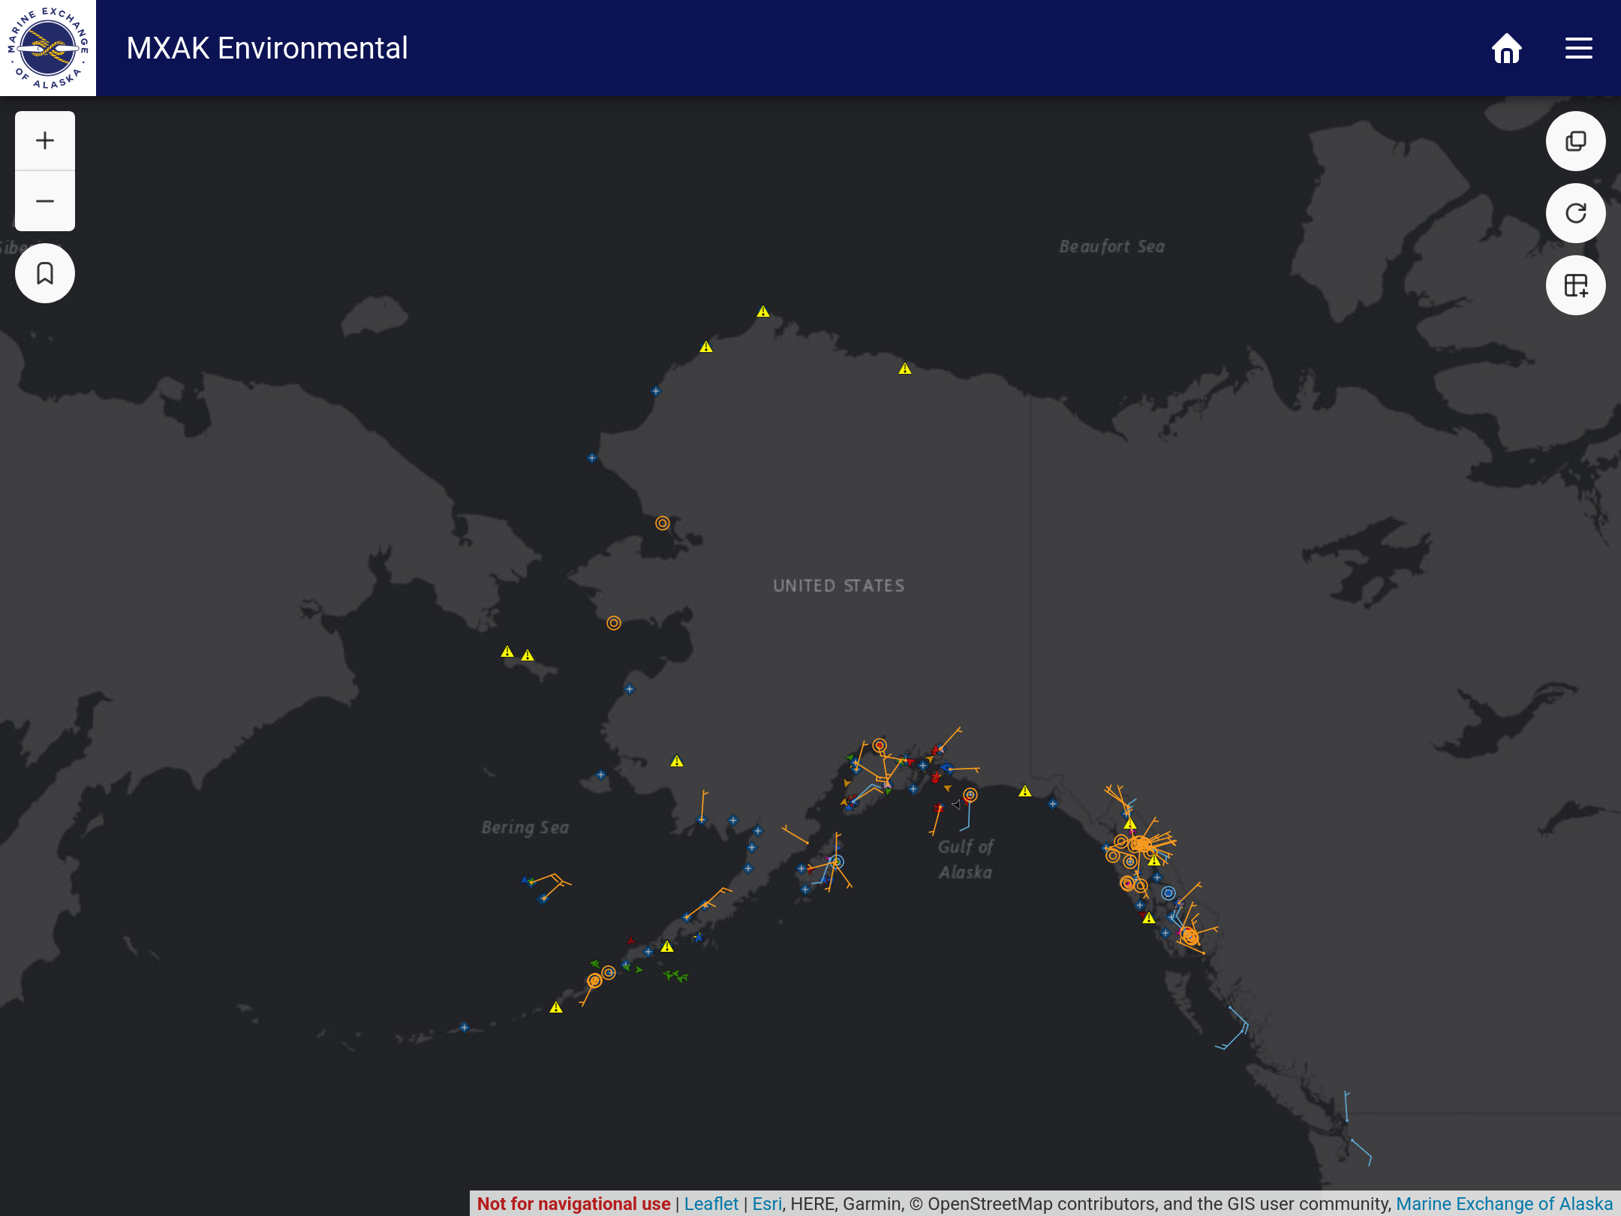Click the warning triangle on the northern Alaska coast

point(905,369)
